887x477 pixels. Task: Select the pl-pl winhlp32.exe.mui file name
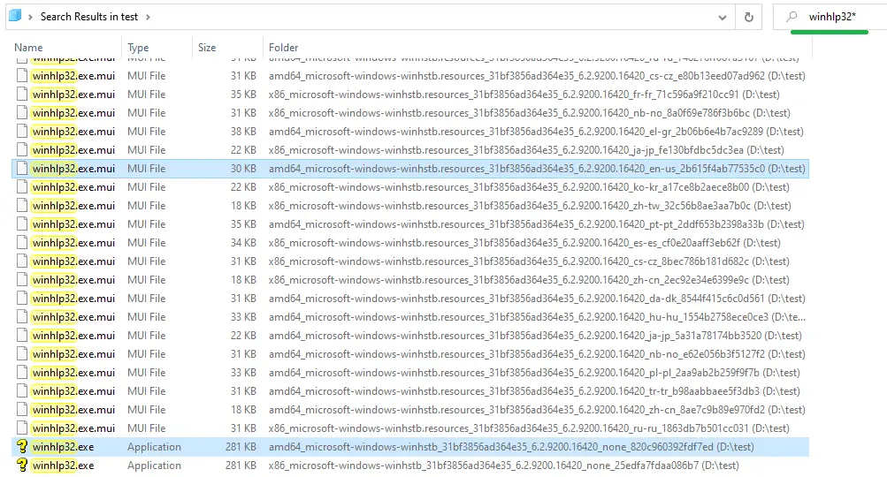(73, 373)
